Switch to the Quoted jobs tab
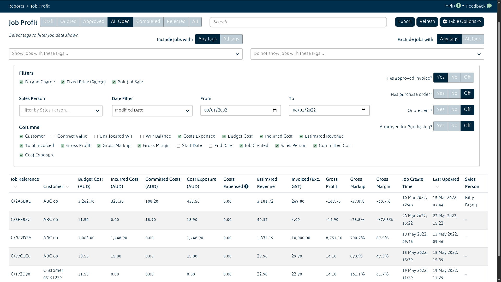501x282 pixels. 68,22
